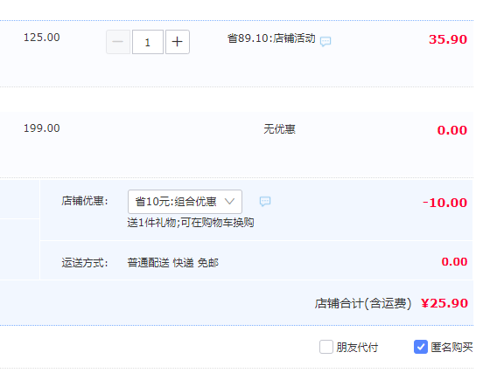Image resolution: width=483 pixels, height=373 pixels.
Task: Click the quantity input field showing 1
Action: click(148, 42)
